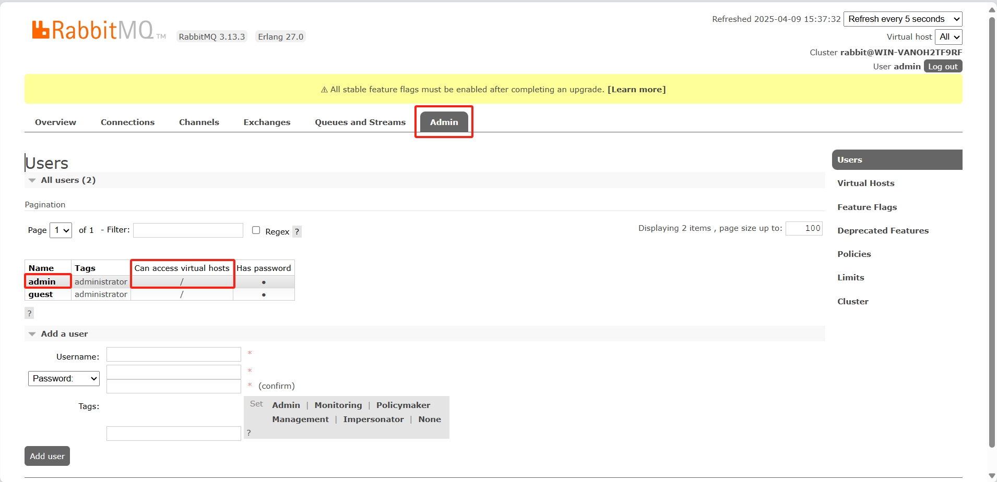997x482 pixels.
Task: Open the help icon below users table
Action: [29, 313]
